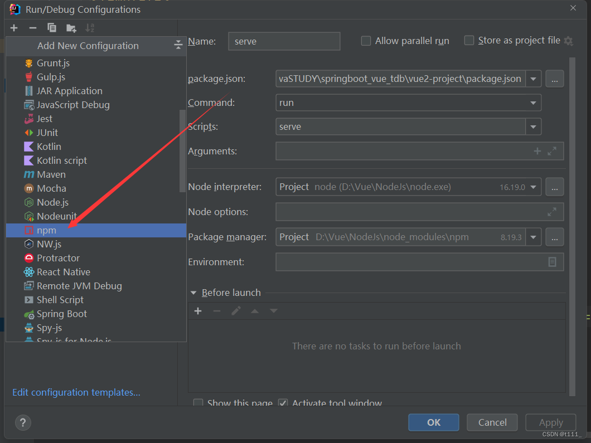This screenshot has height=443, width=591.
Task: Pick the React Native entry
Action: (x=96, y=272)
